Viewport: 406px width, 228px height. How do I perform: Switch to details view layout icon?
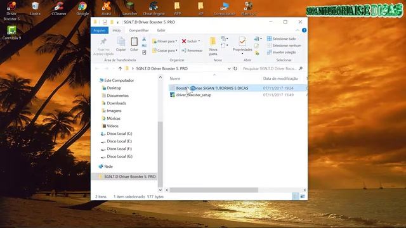(x=296, y=196)
